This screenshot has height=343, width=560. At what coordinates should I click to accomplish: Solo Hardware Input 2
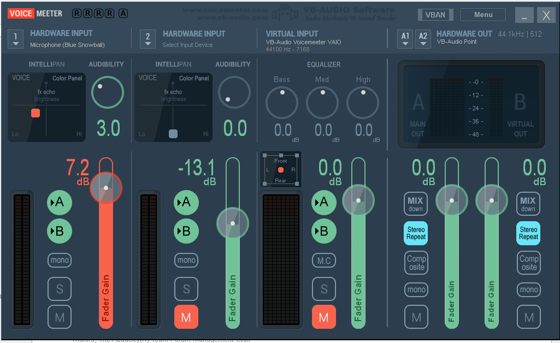186,289
